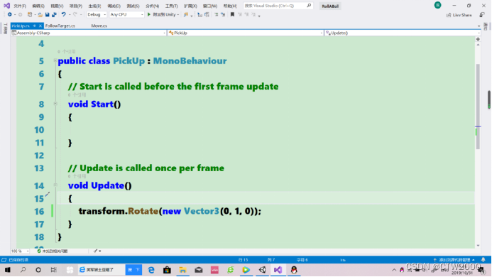Switch to the FollowTarget.cs tab

pyautogui.click(x=60, y=26)
